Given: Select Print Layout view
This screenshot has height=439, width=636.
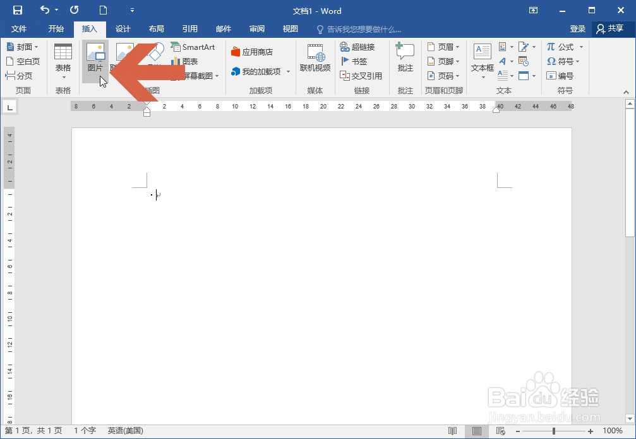Looking at the screenshot, I should 475,431.
